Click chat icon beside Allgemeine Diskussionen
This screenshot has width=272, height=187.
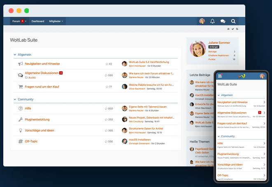(x=21, y=75)
